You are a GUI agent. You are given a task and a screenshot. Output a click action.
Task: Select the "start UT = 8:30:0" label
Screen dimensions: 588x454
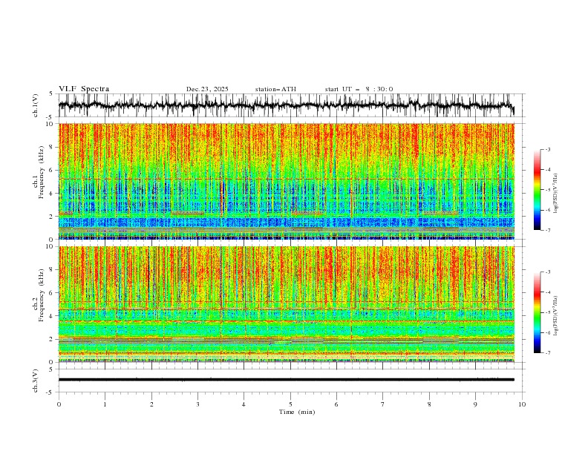coord(359,89)
